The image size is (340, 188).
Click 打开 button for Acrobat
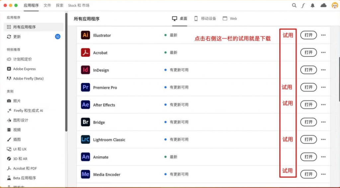(308, 52)
